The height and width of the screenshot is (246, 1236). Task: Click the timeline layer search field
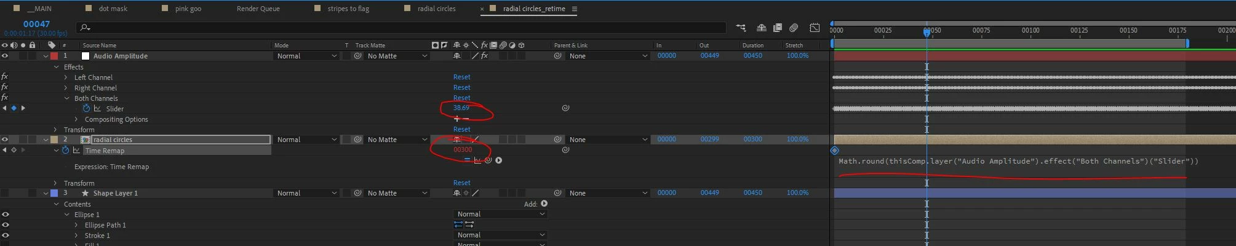(x=401, y=28)
